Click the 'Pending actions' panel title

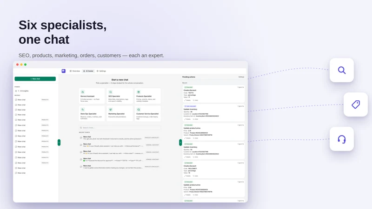point(189,77)
